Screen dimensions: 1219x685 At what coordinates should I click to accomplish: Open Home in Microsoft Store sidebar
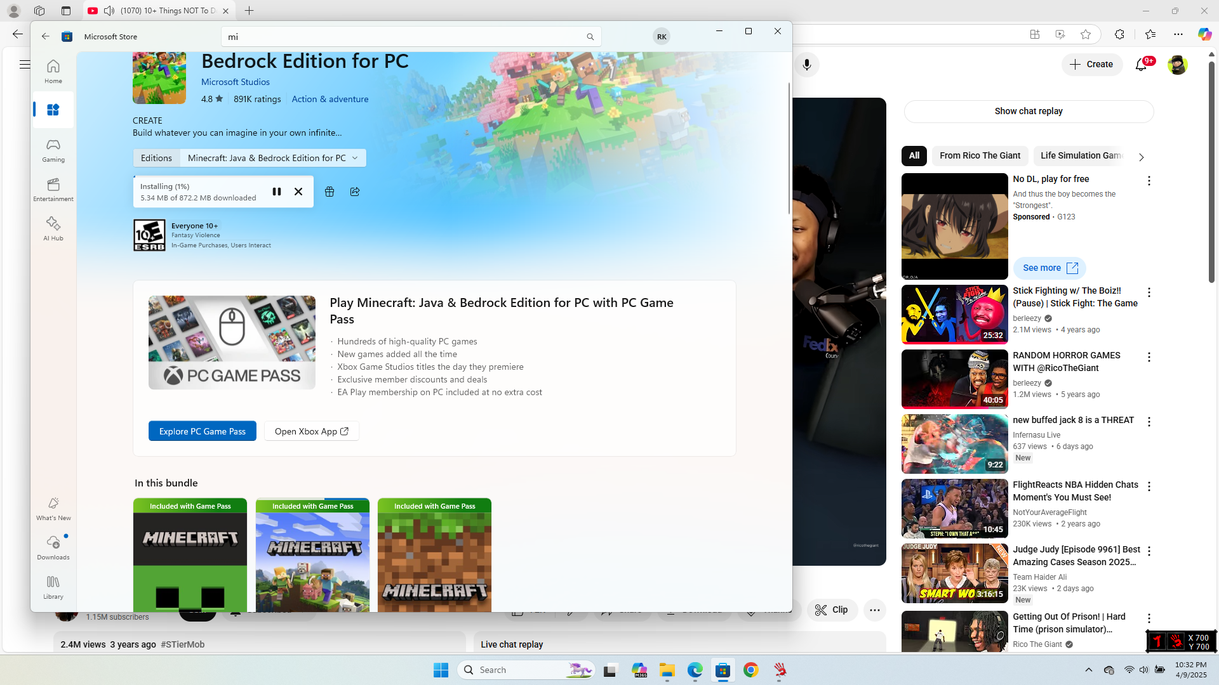pos(53,71)
